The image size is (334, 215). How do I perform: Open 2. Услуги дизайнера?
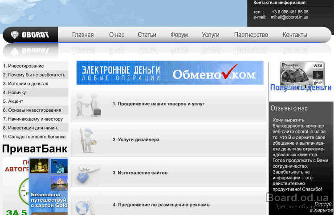[x=136, y=140]
